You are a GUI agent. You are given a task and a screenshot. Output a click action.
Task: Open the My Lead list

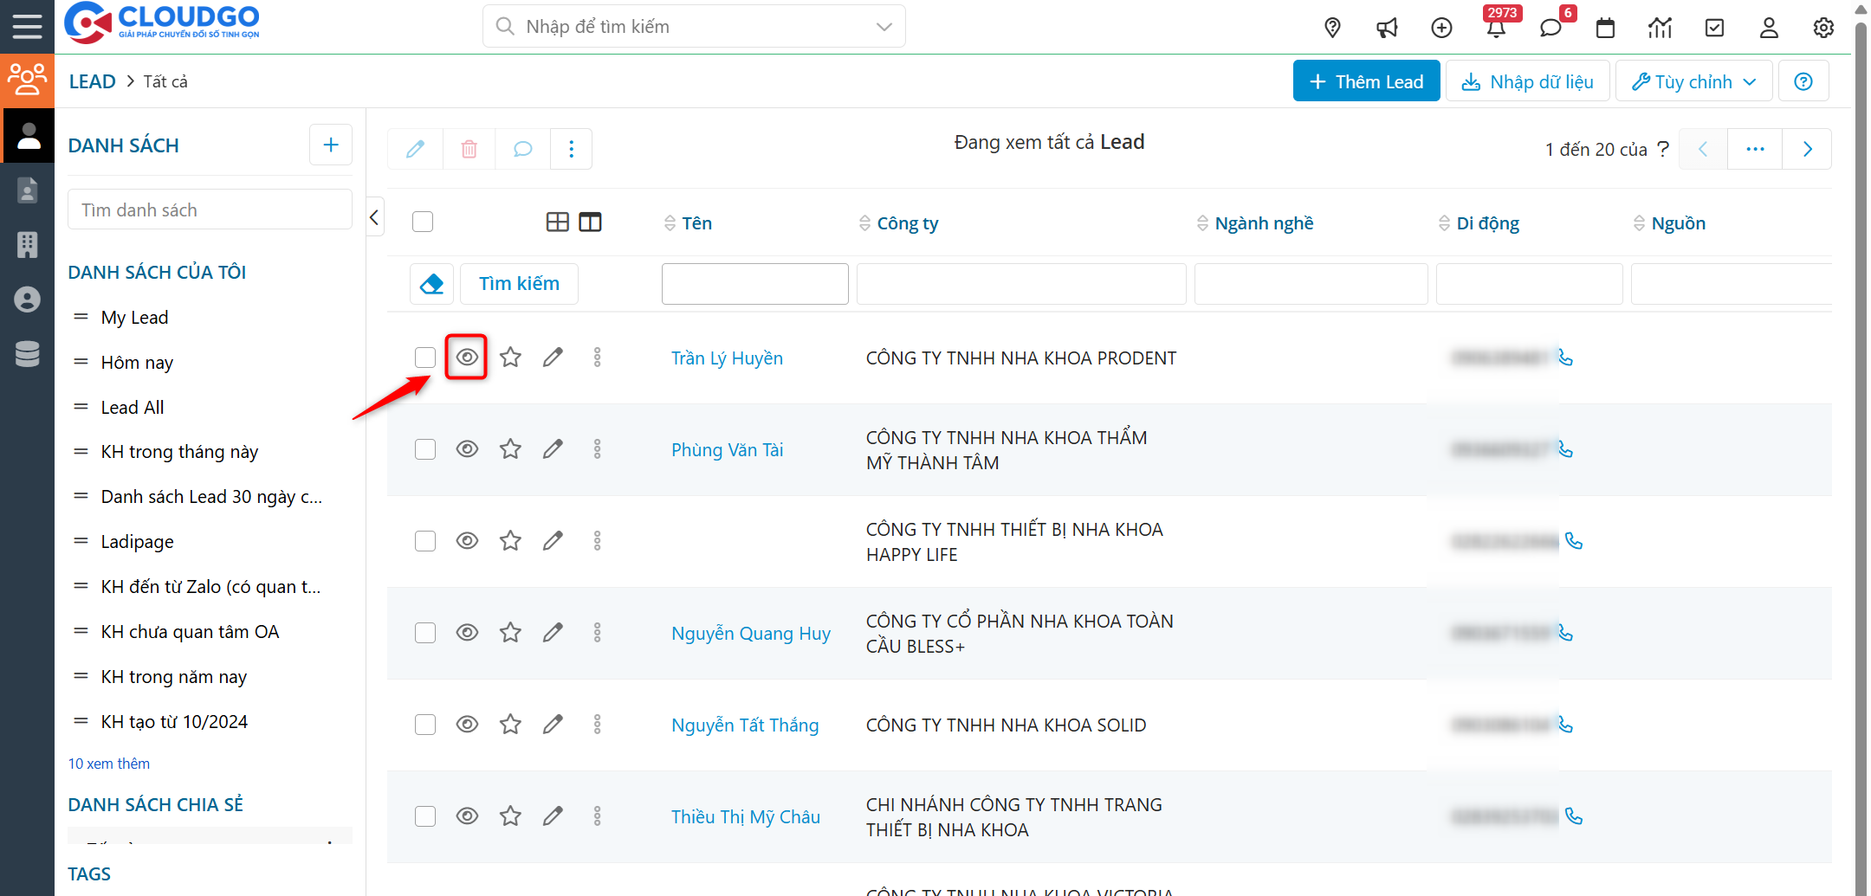click(x=134, y=318)
